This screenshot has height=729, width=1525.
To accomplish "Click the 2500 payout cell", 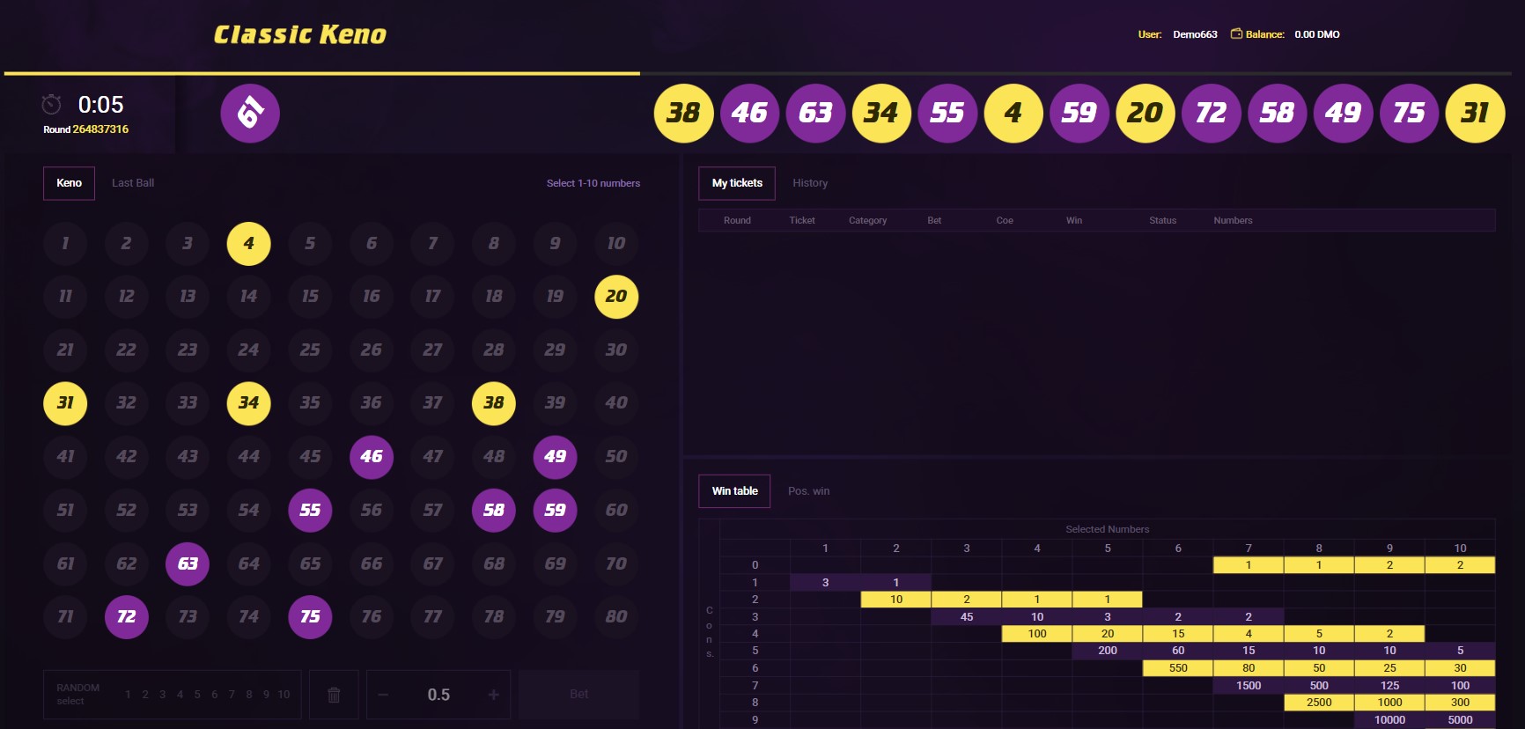I will pyautogui.click(x=1319, y=703).
